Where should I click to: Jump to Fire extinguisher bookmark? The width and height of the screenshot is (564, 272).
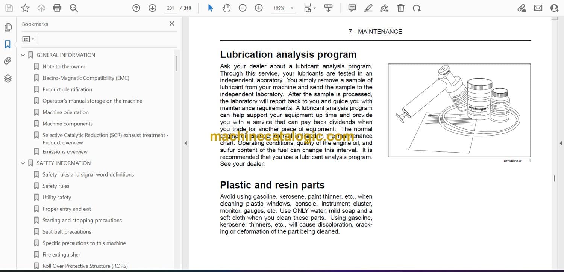click(61, 255)
